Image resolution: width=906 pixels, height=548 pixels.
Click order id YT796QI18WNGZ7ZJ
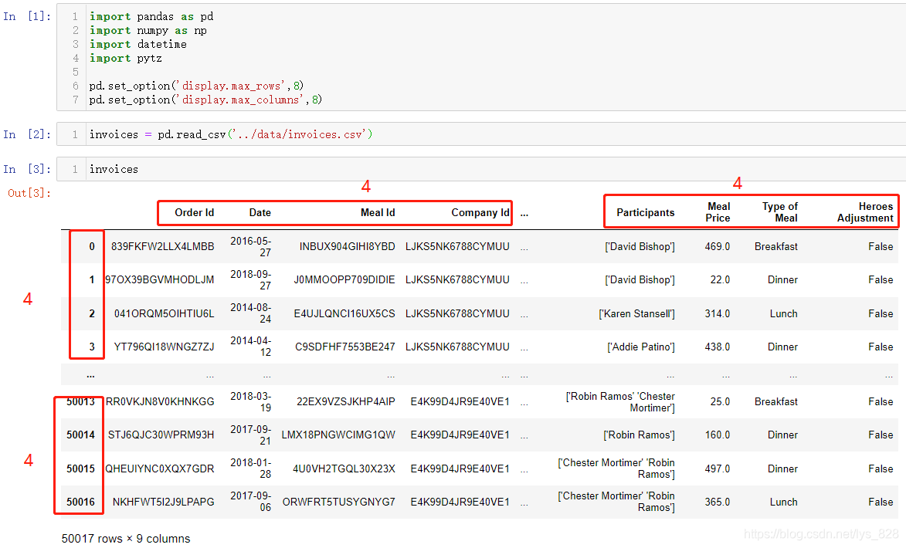(164, 347)
